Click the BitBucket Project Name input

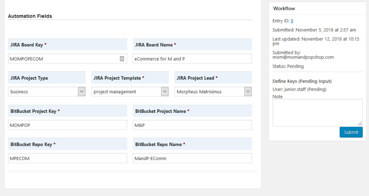pyautogui.click(x=192, y=125)
